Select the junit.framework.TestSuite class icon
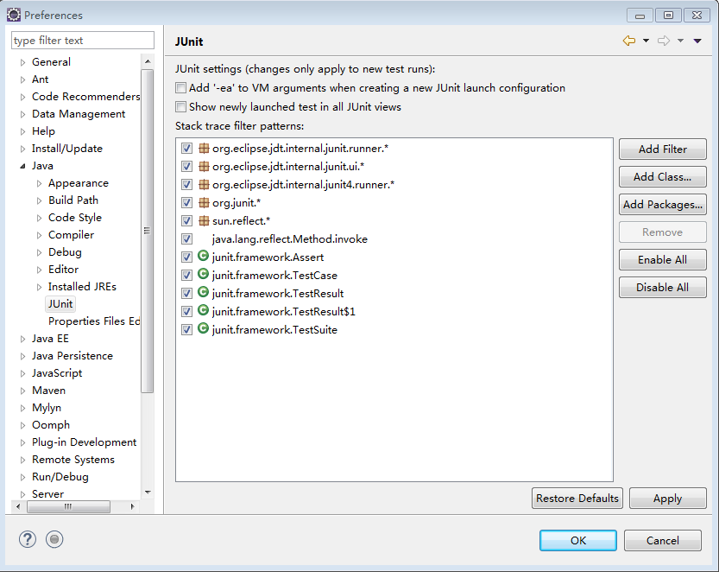 [x=203, y=328]
